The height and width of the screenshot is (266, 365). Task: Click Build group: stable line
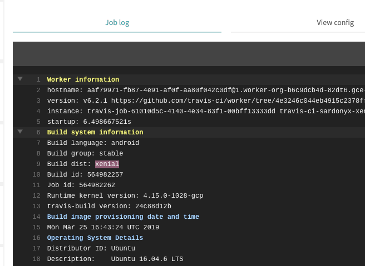pos(85,153)
